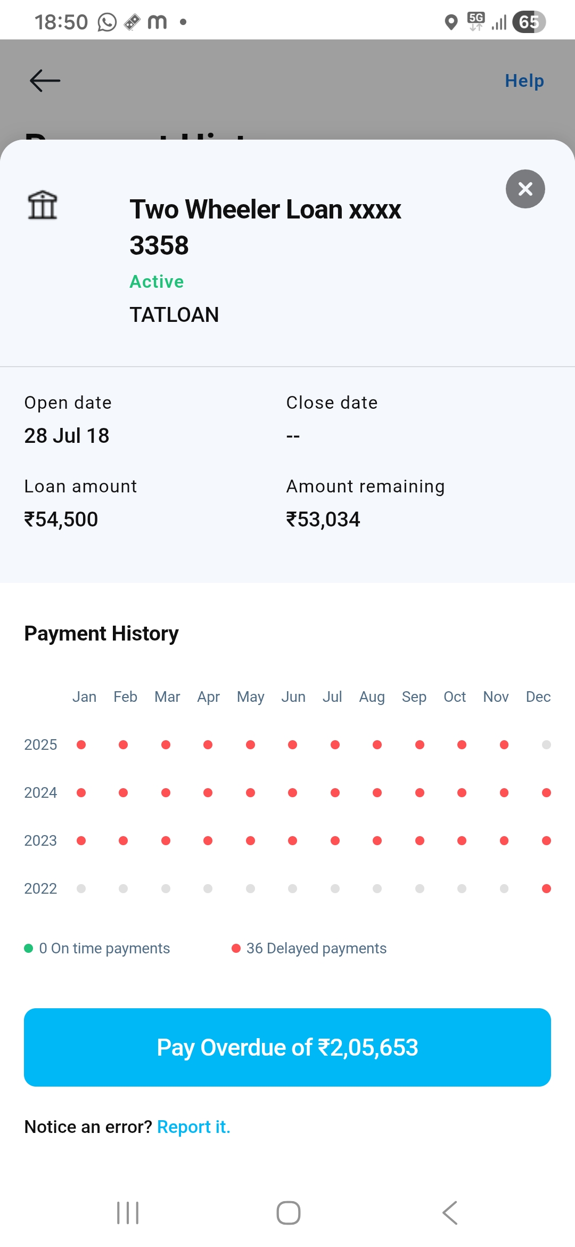The width and height of the screenshot is (575, 1247).
Task: Click the Report it link
Action: (193, 1127)
